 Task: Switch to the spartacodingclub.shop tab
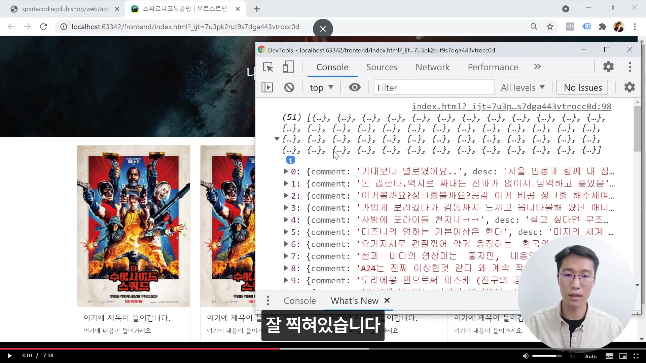click(x=64, y=9)
